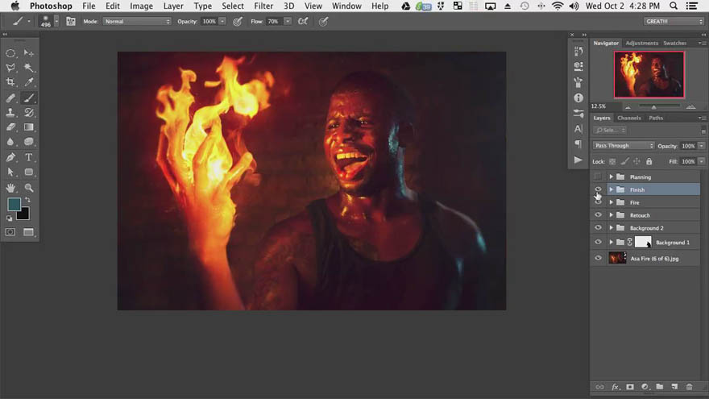This screenshot has height=399, width=709.
Task: Toggle pressure for opacity in options bar
Action: click(238, 21)
